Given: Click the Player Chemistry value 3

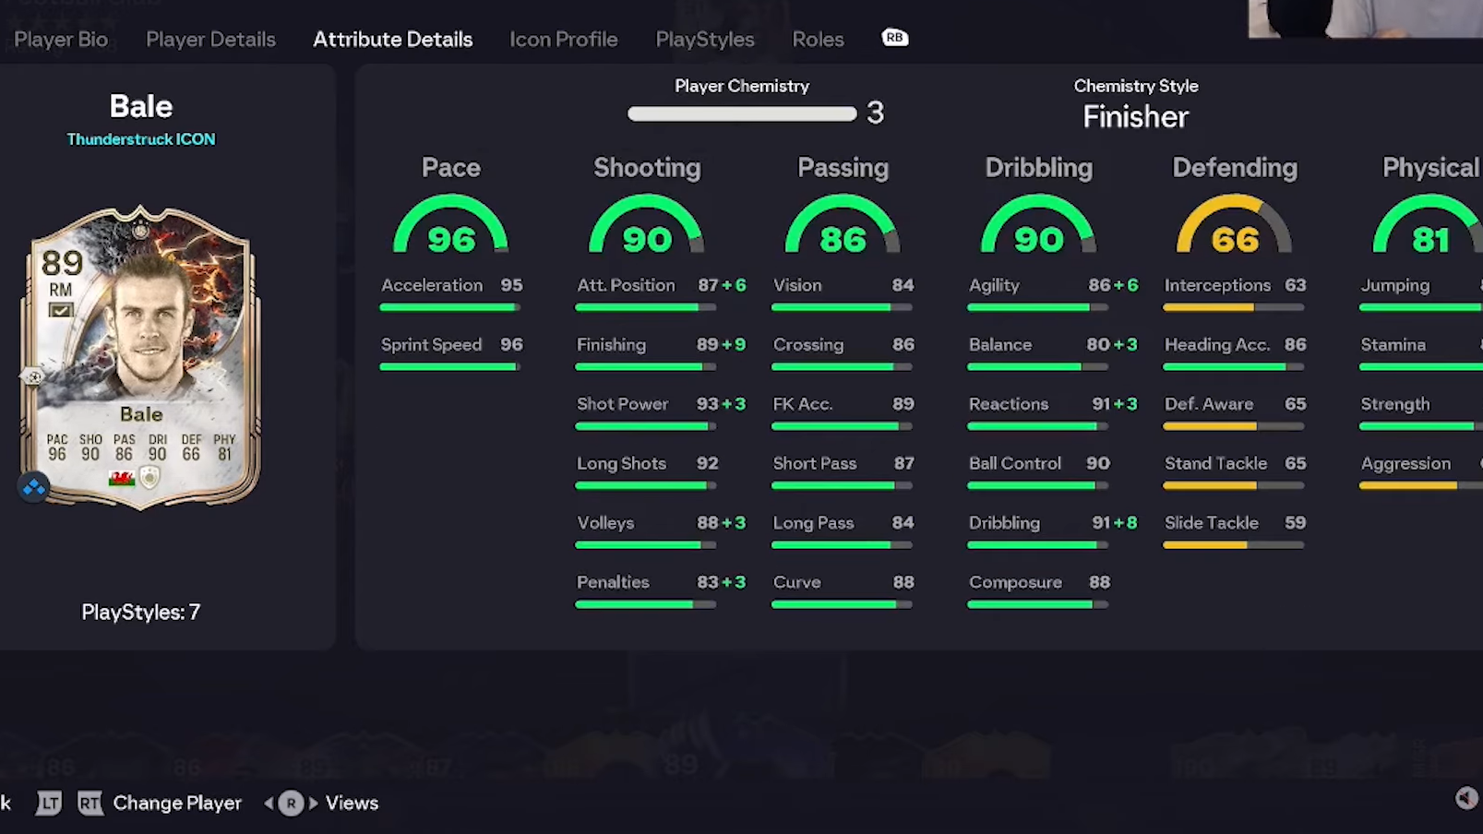Looking at the screenshot, I should (876, 113).
